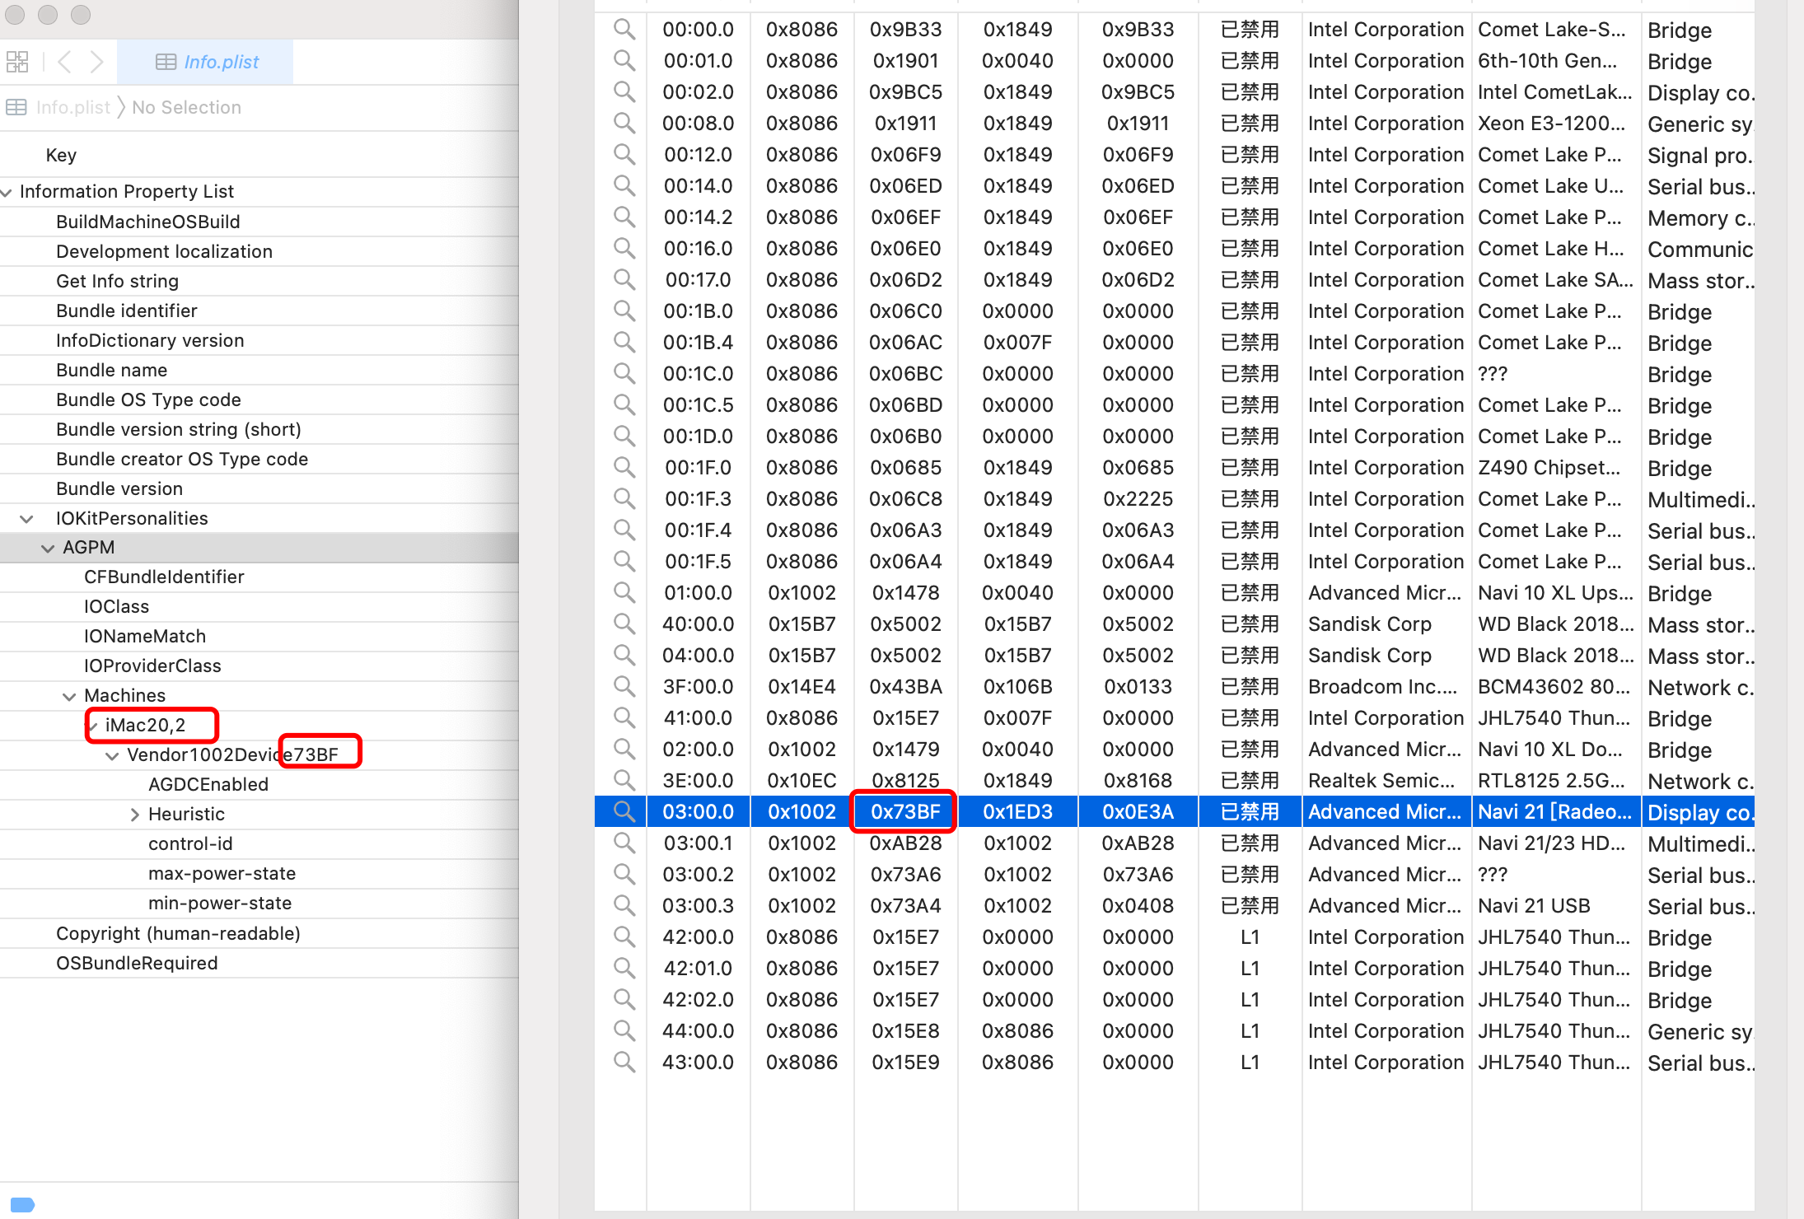Select the 0x06C8 device ID cell

(905, 498)
